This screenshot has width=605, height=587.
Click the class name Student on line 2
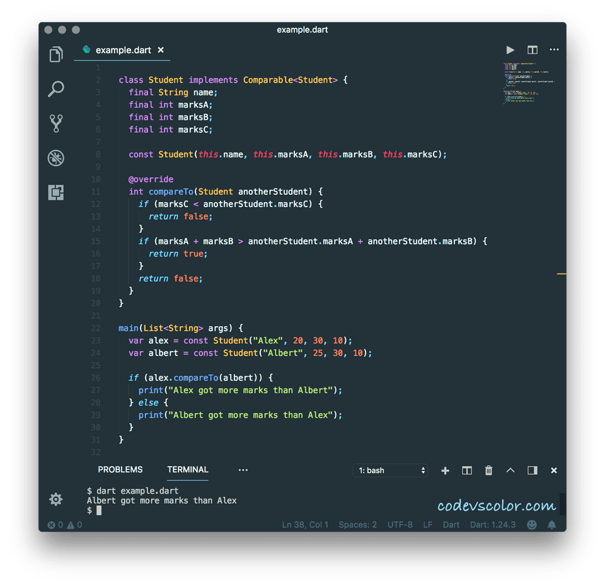pyautogui.click(x=166, y=80)
